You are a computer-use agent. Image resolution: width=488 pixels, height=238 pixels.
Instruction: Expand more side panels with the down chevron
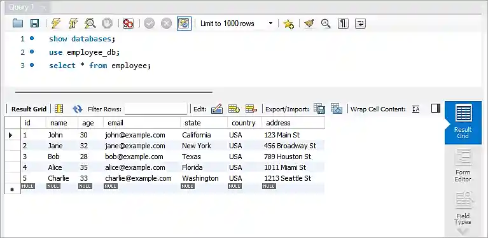tap(463, 231)
